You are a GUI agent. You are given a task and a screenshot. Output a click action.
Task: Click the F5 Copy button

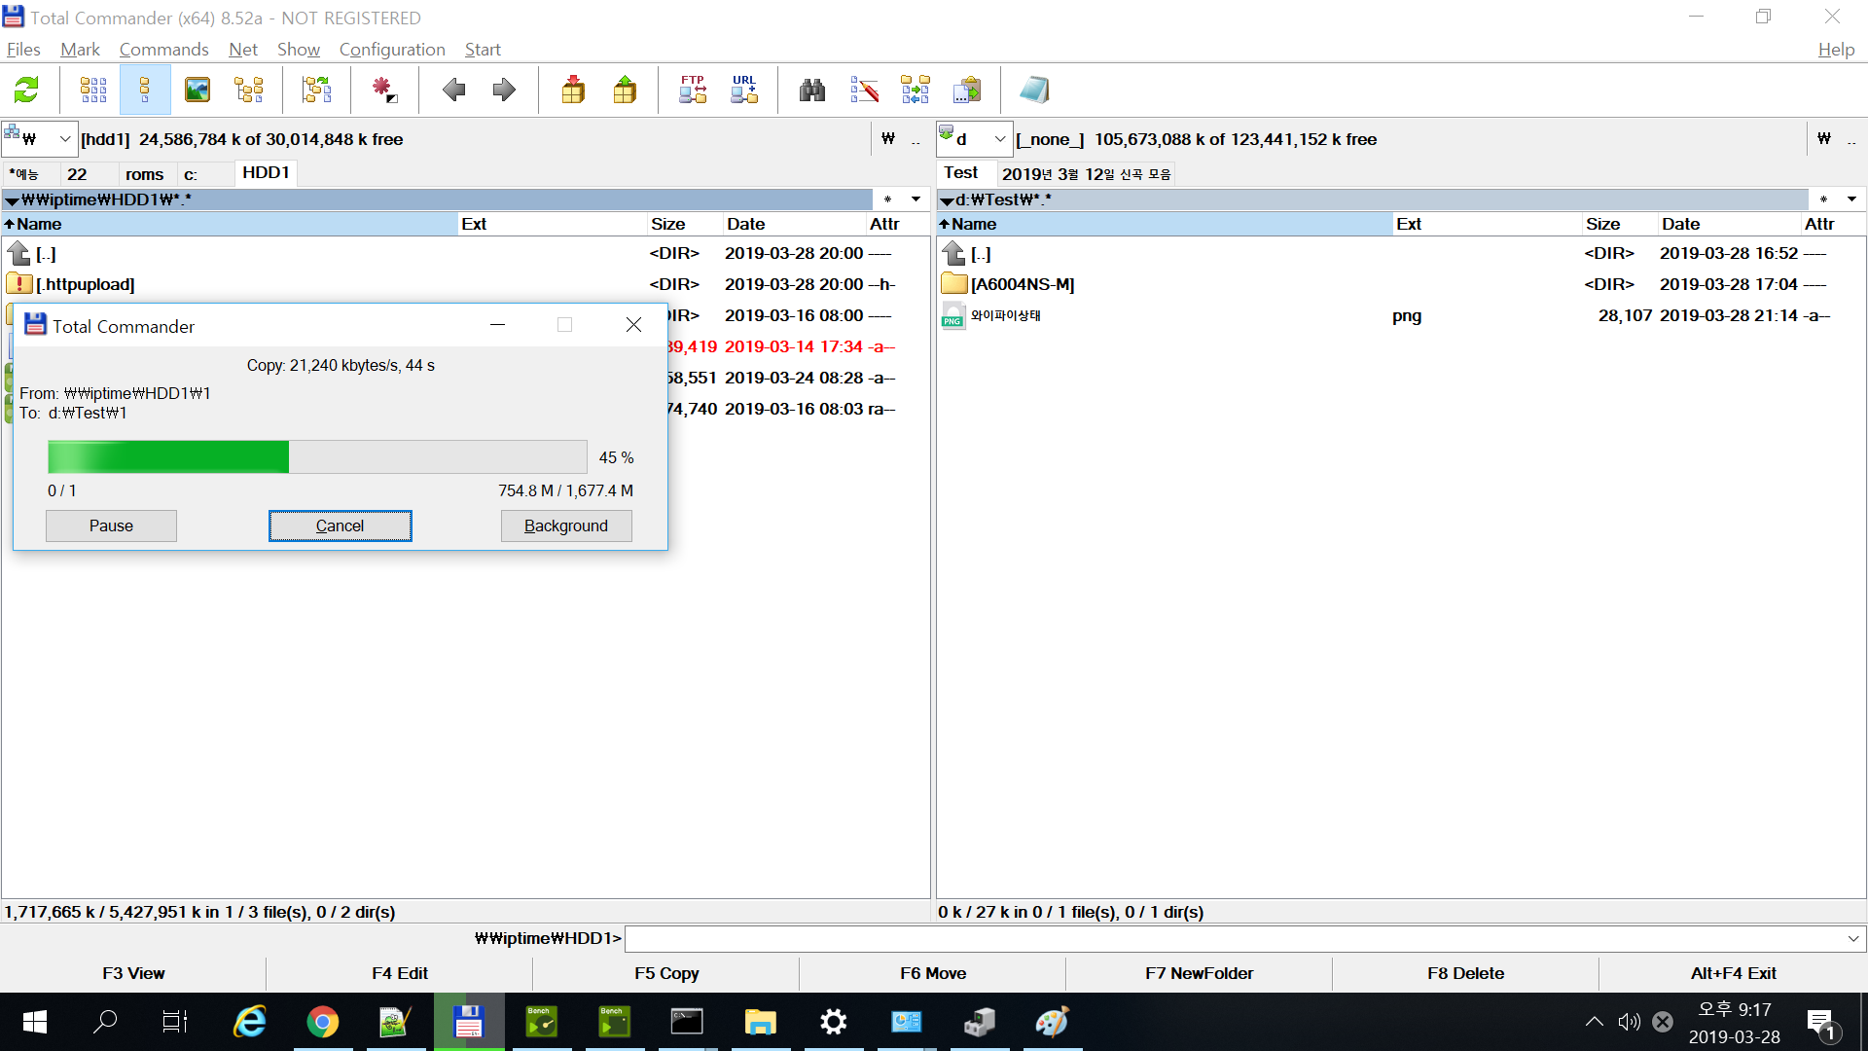666,973
